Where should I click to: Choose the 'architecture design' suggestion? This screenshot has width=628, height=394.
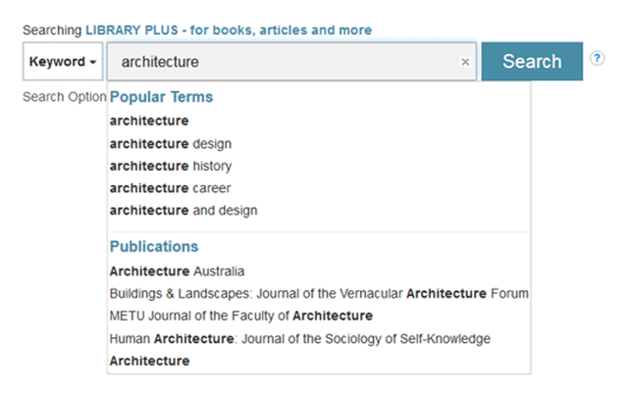coord(171,144)
